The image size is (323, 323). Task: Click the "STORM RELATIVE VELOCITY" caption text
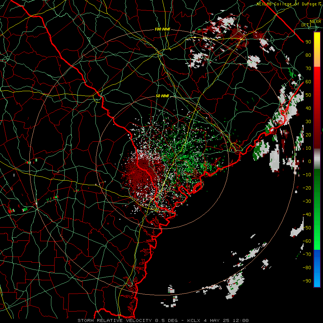pos(114,320)
